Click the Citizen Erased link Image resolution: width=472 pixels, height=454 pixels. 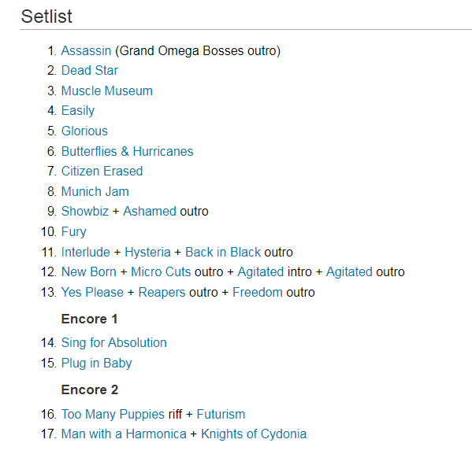point(102,171)
